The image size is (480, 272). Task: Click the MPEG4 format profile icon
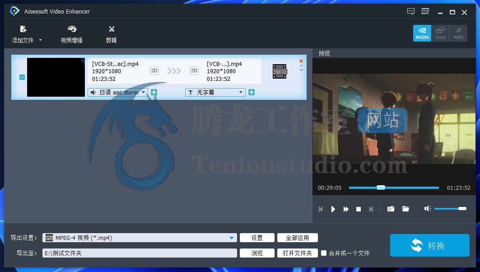click(280, 71)
